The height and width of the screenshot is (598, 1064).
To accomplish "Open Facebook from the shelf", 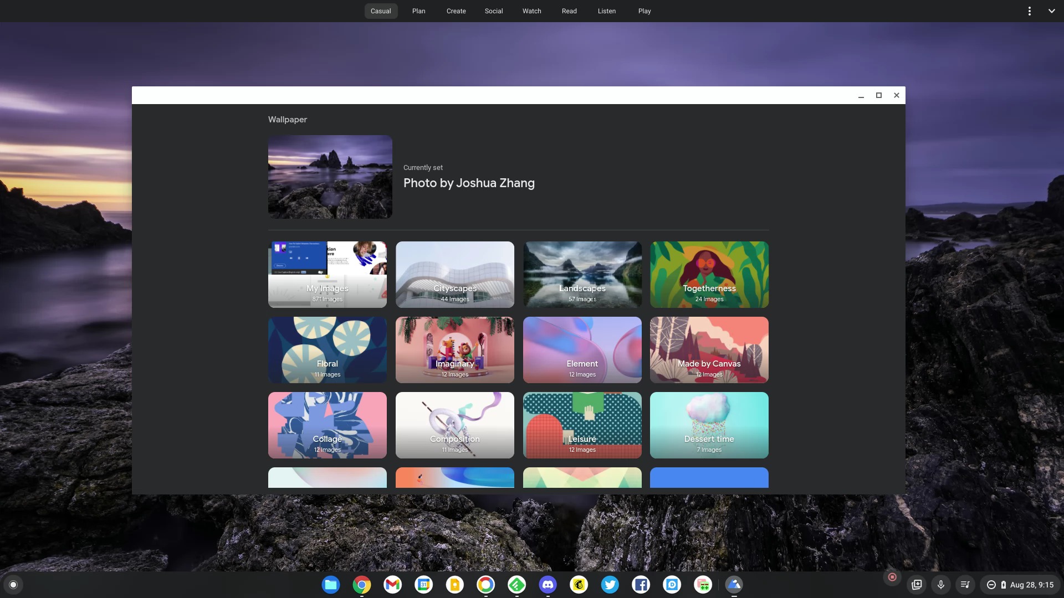I will (x=641, y=585).
